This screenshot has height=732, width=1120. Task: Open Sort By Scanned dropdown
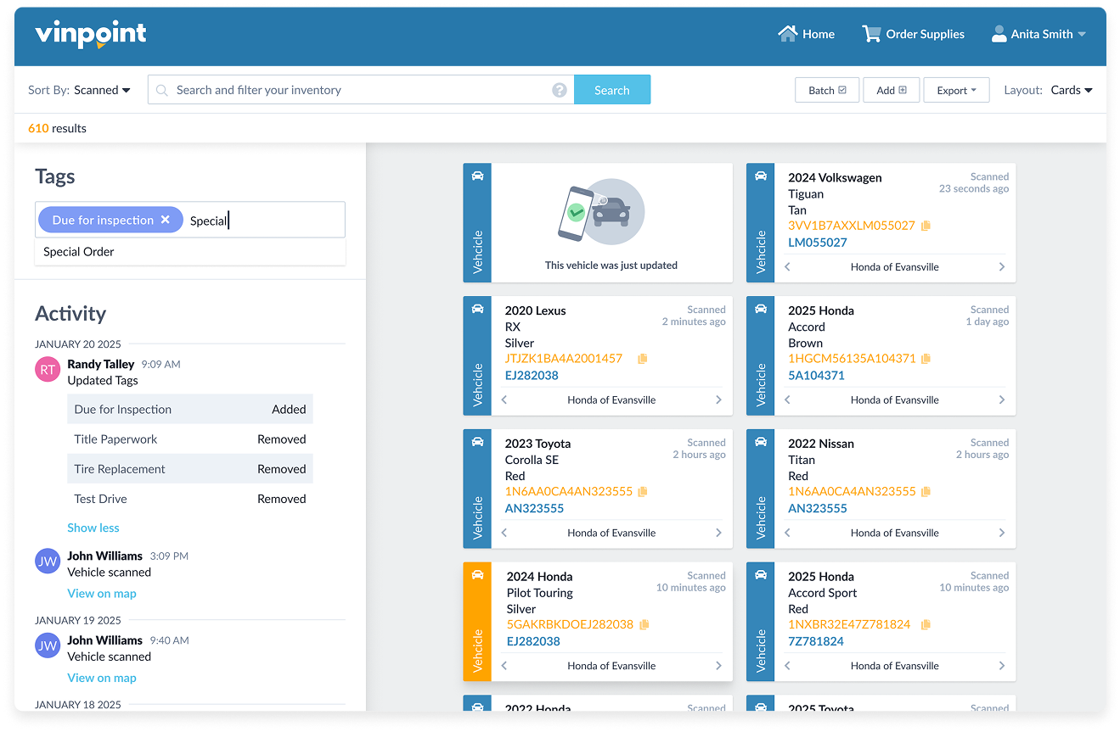point(102,90)
